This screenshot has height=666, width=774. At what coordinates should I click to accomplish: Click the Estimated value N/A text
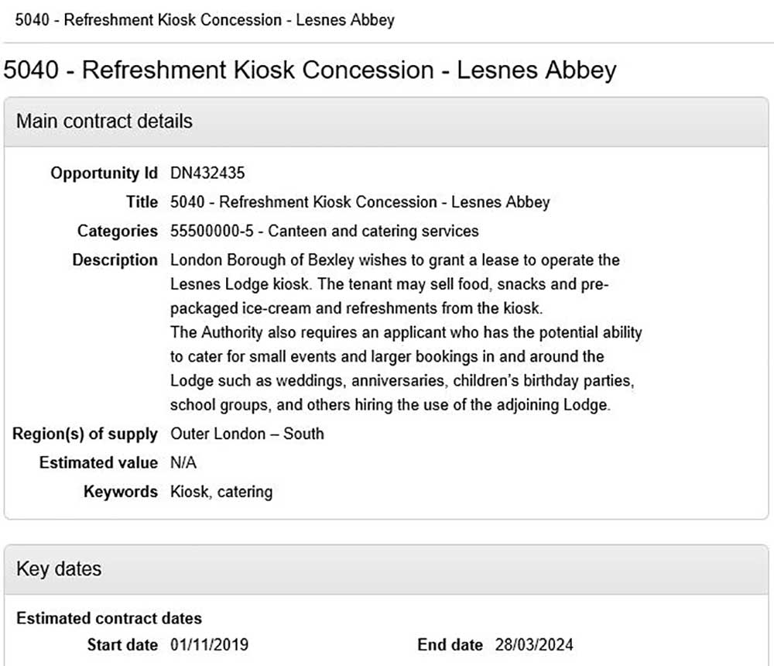tap(185, 463)
